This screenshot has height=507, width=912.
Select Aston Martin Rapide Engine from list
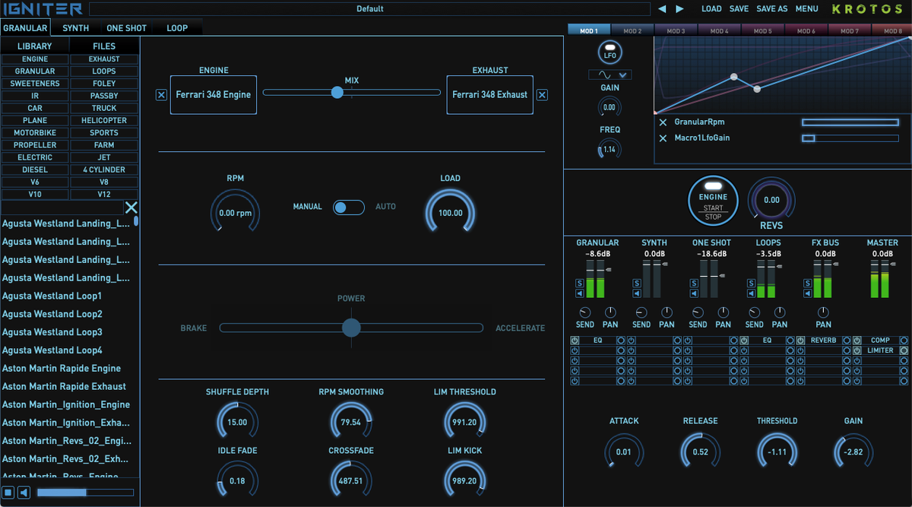pyautogui.click(x=62, y=369)
